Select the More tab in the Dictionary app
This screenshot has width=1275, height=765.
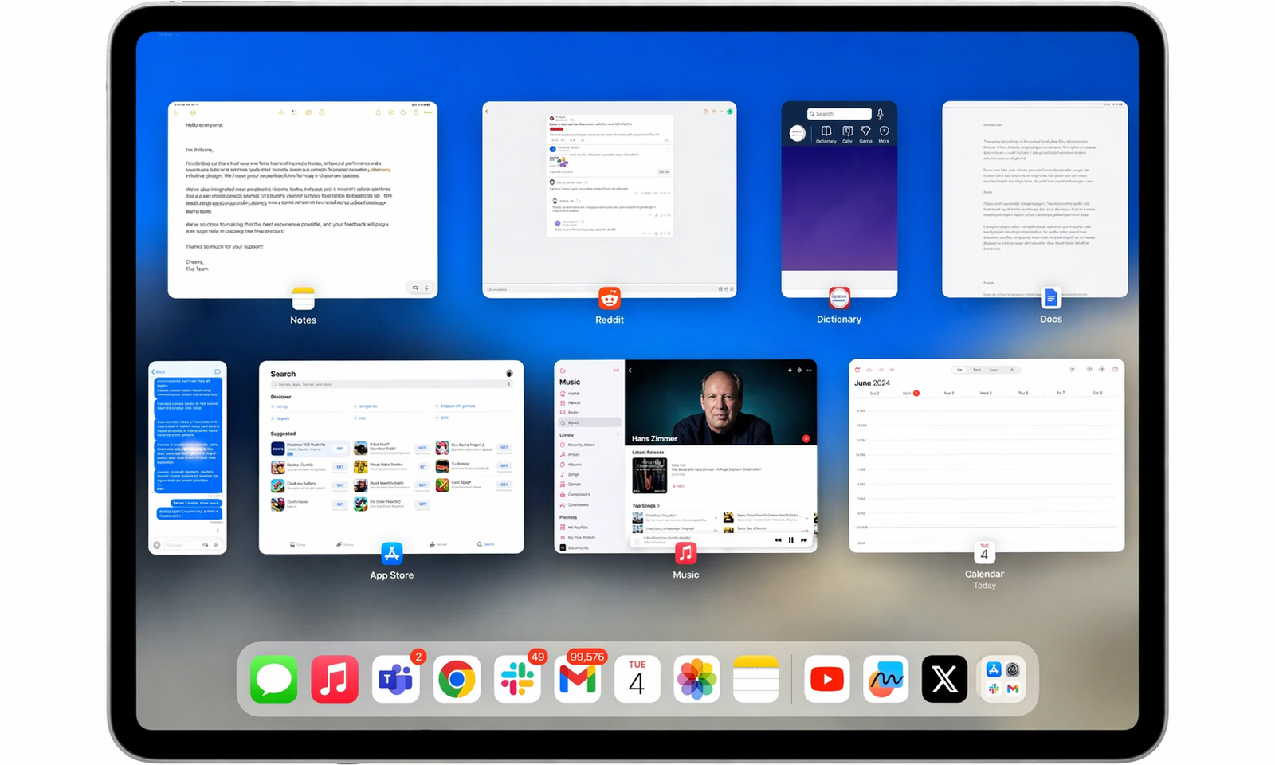(x=884, y=134)
